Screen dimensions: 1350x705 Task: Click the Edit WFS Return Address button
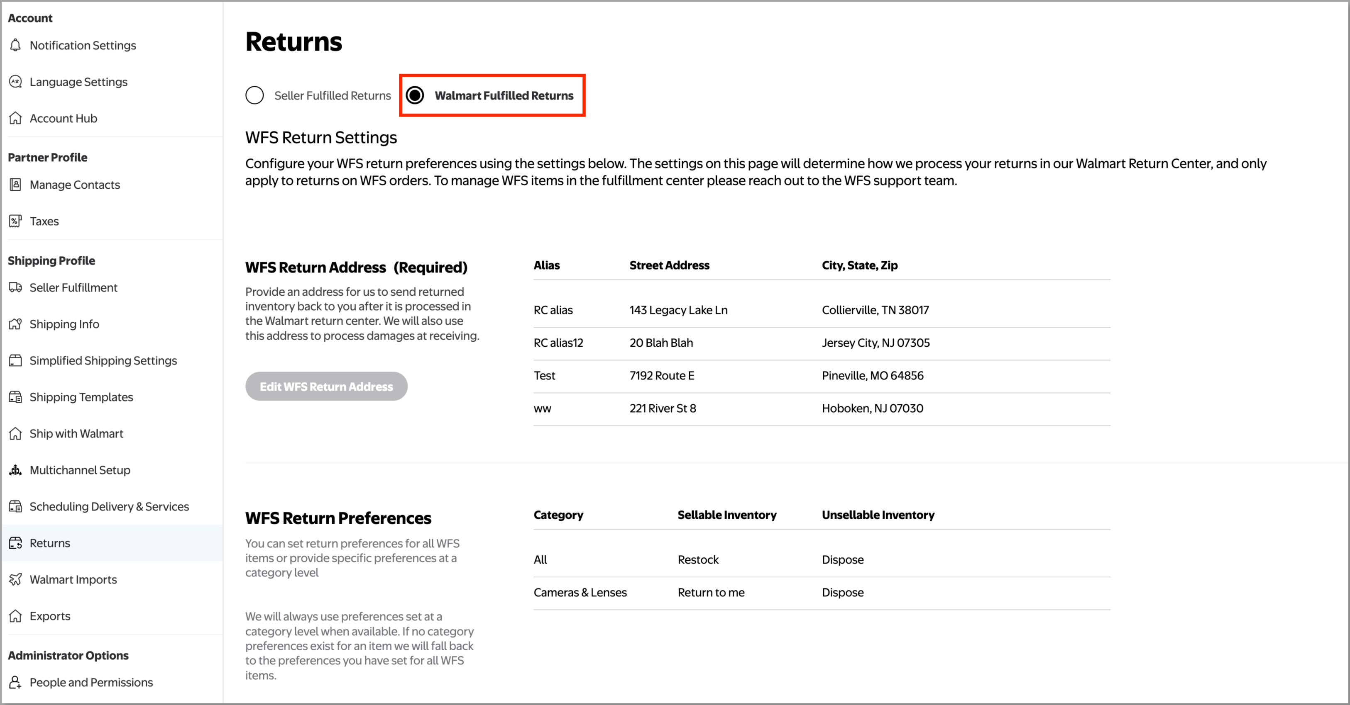coord(326,386)
